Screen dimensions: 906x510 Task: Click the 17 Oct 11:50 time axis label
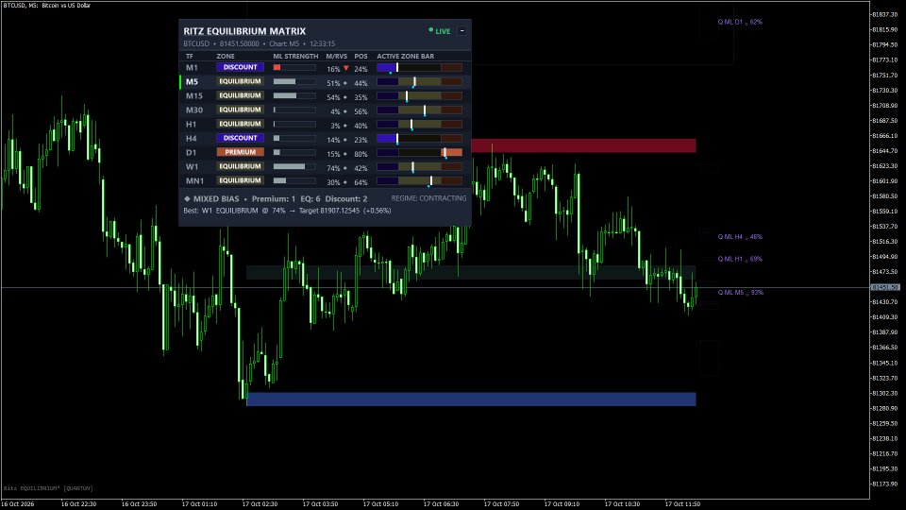point(682,504)
